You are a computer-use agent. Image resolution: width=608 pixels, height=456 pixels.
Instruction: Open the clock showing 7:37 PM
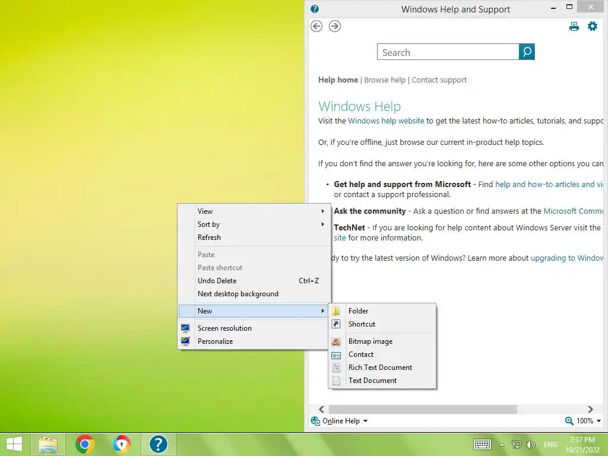582,444
